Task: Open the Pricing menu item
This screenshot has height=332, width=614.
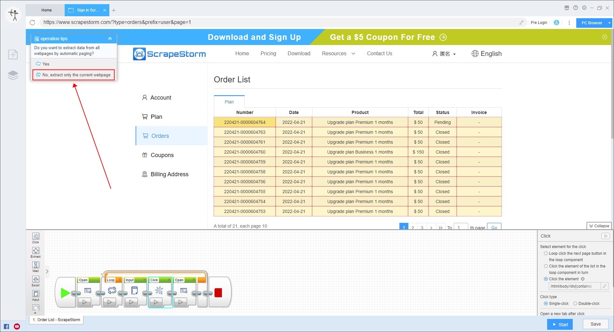Action: point(268,54)
